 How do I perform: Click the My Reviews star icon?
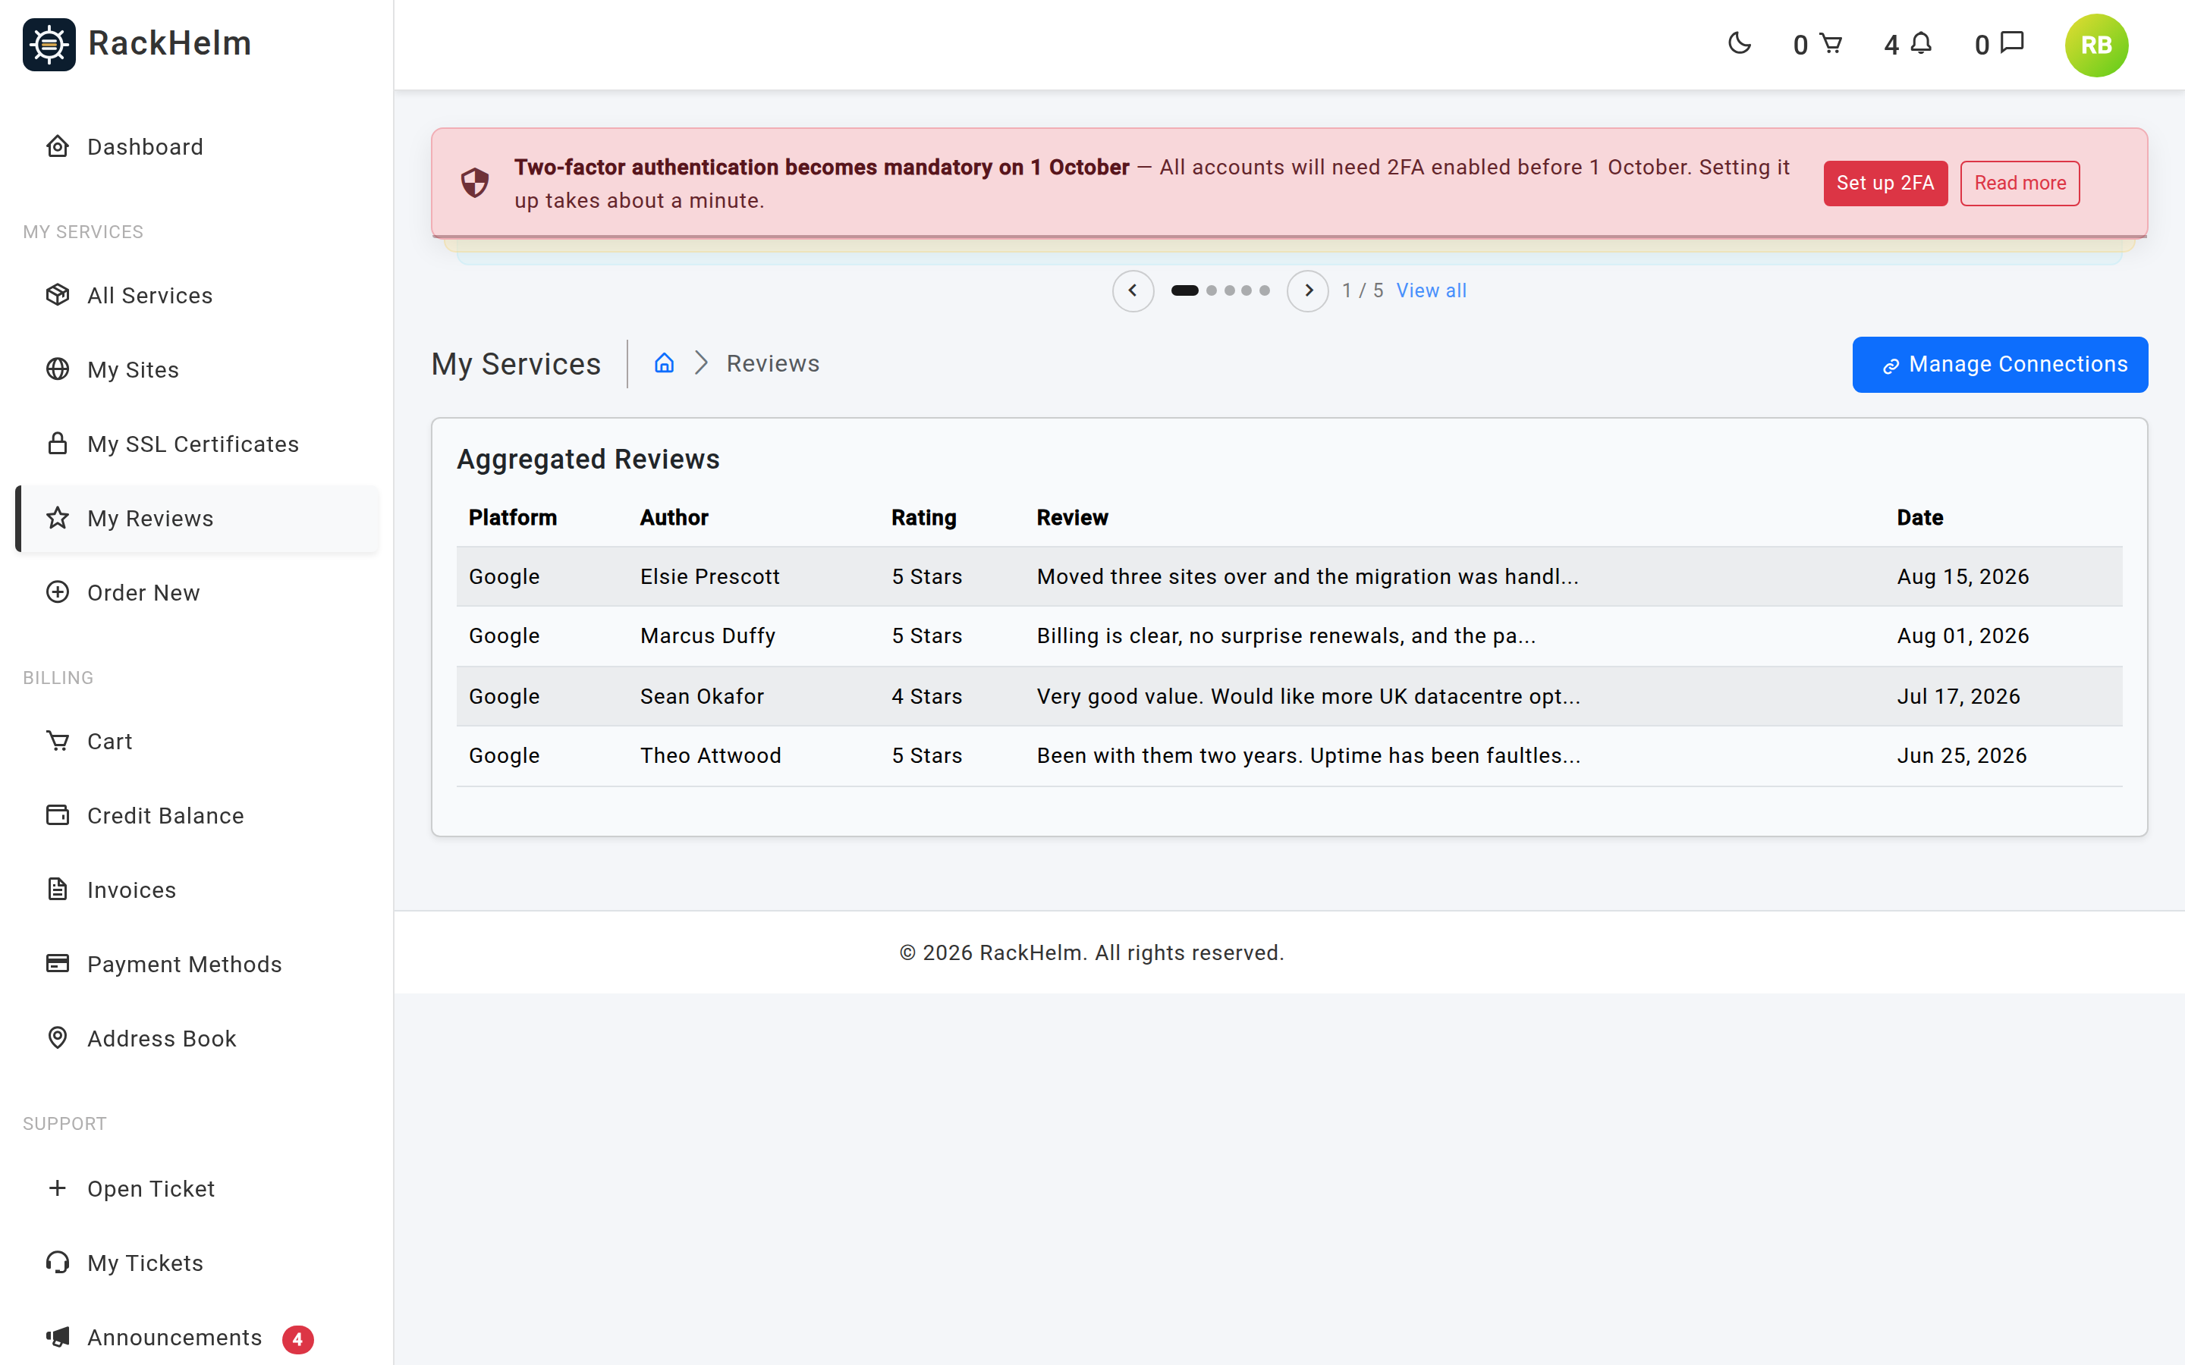pos(58,517)
